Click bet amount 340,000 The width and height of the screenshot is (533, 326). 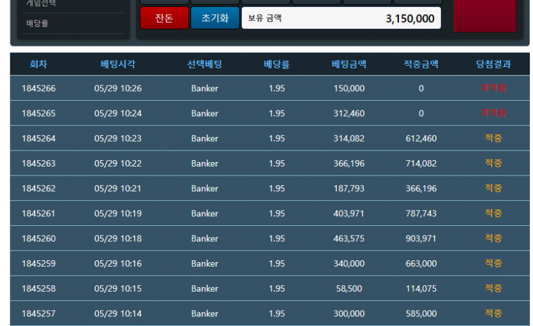tap(349, 263)
